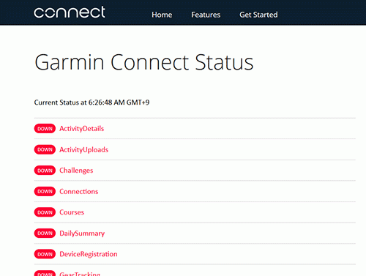Click the DOWN badge beside Connections
The width and height of the screenshot is (366, 276).
tap(45, 191)
